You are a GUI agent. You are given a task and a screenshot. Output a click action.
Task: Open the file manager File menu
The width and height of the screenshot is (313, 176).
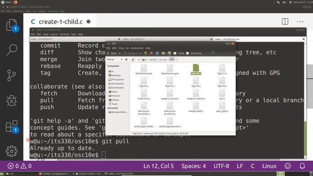(x=108, y=48)
